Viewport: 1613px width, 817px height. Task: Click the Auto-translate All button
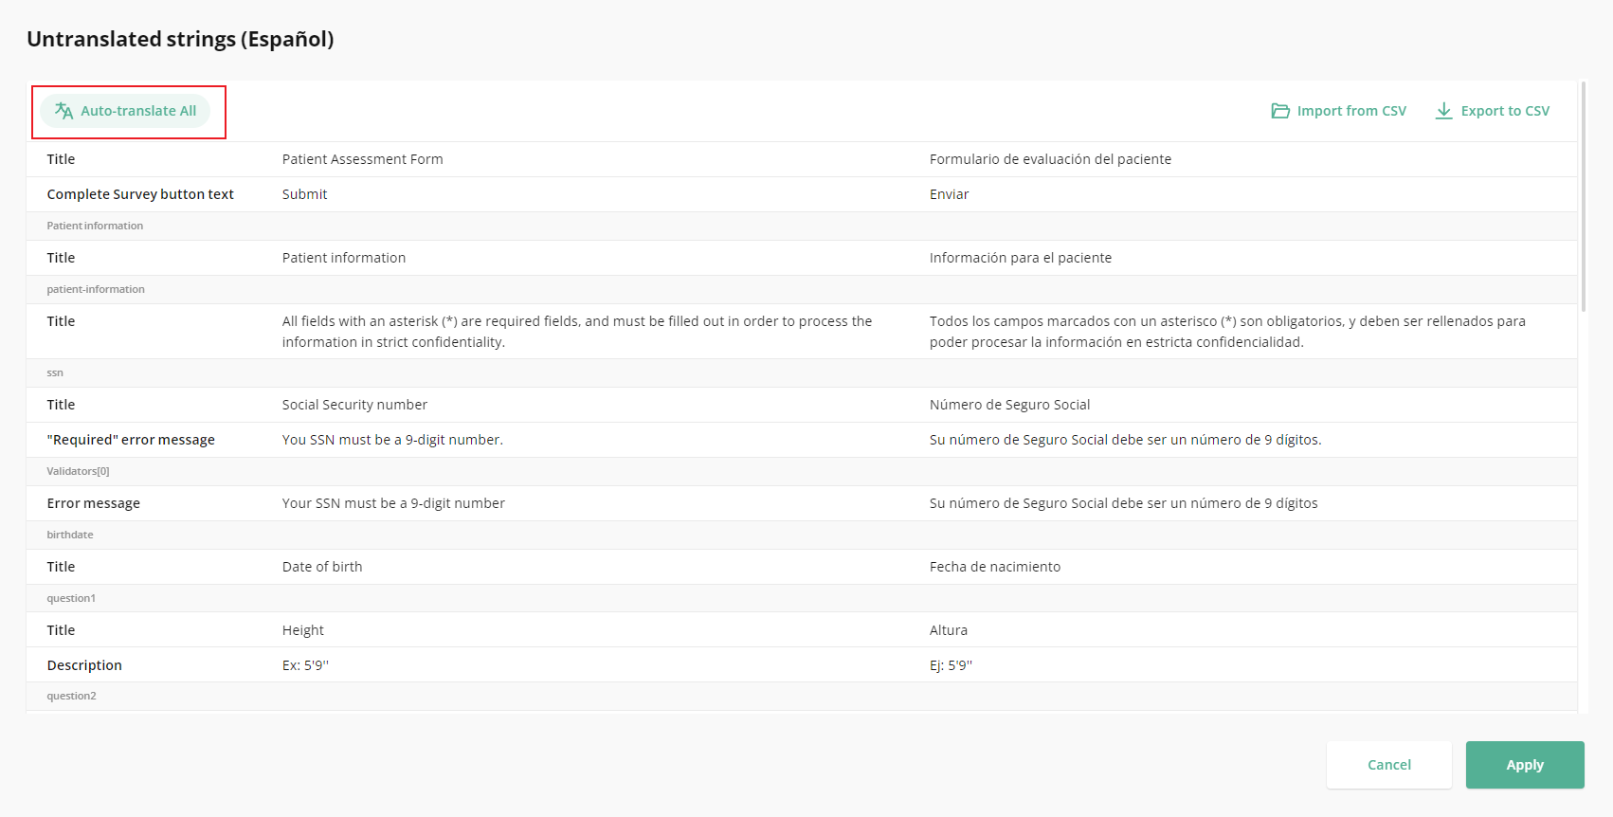[125, 111]
